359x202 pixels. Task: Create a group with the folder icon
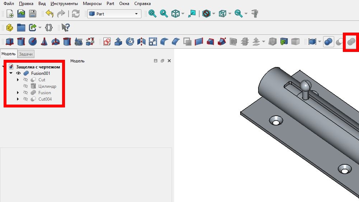pos(21,28)
